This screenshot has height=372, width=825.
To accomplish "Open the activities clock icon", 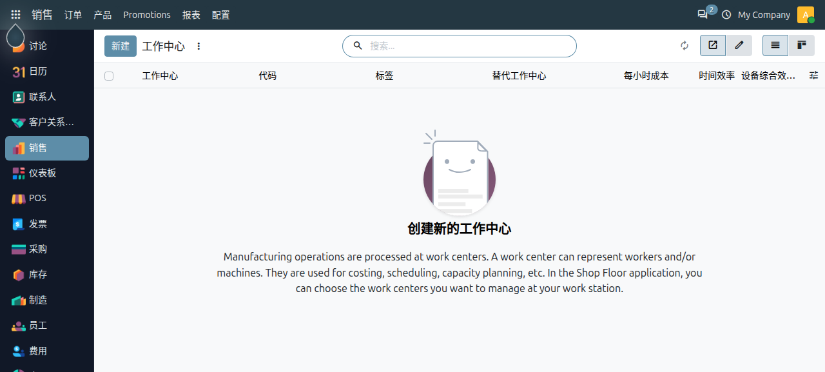I will (x=726, y=15).
